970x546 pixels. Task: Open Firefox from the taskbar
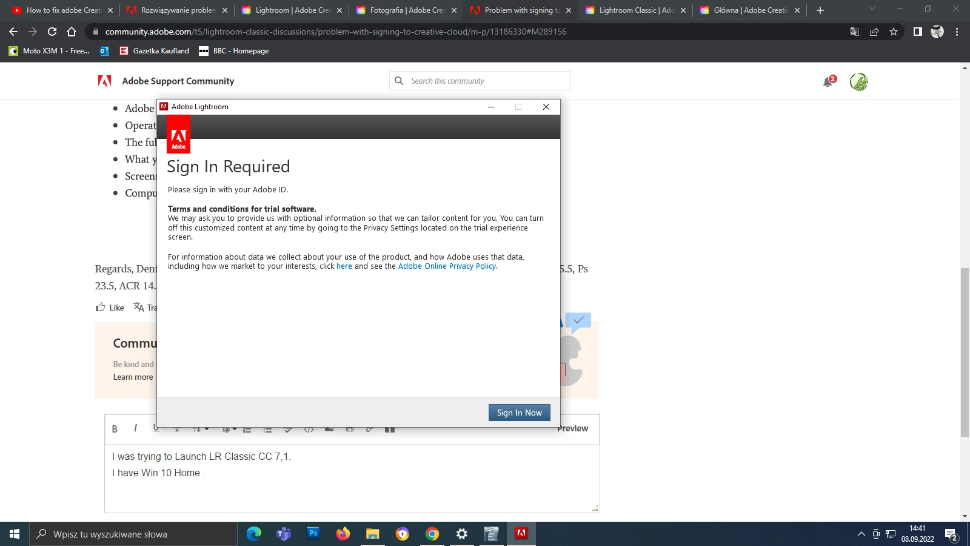point(343,534)
